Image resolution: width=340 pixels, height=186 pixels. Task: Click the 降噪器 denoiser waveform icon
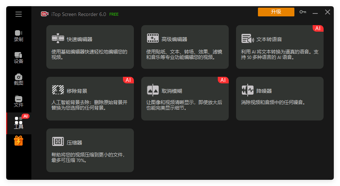pos(248,90)
